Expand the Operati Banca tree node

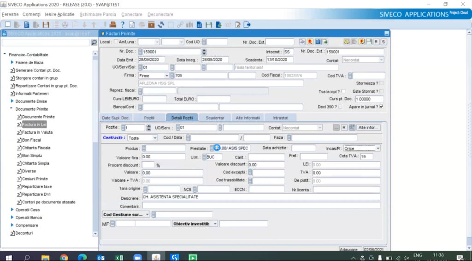pos(12,217)
